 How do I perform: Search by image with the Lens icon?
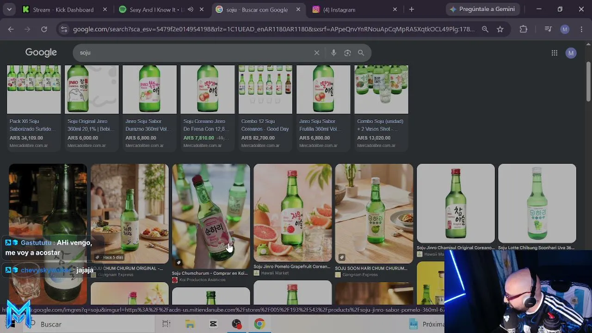[347, 53]
